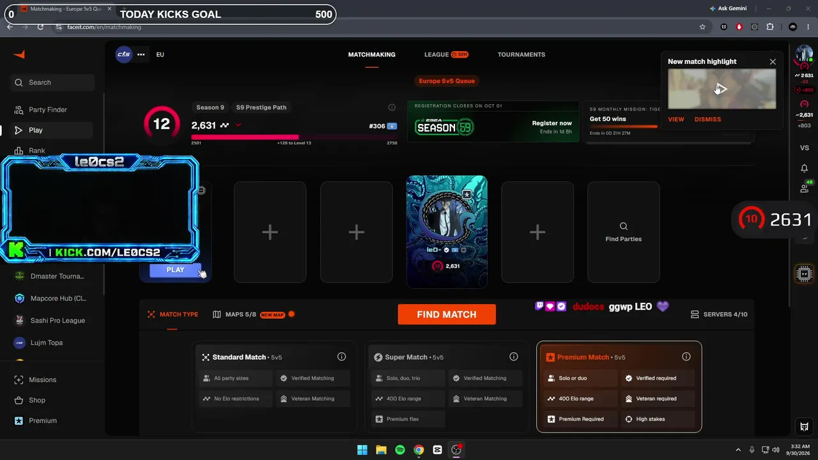This screenshot has width=818, height=460.
Task: Select the Super Match type card
Action: [447, 387]
